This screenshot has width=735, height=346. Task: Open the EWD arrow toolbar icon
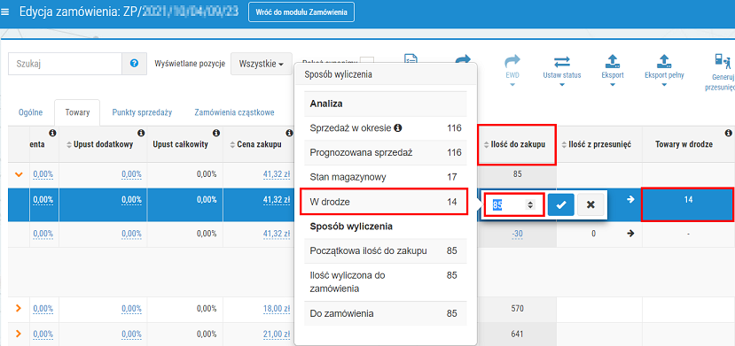[512, 61]
